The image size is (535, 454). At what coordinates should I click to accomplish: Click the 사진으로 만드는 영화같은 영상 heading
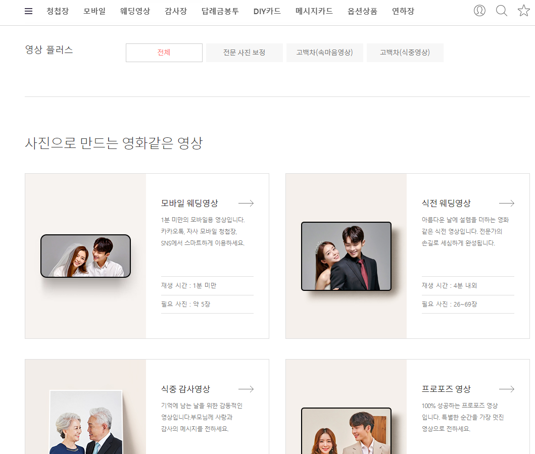[x=114, y=143]
